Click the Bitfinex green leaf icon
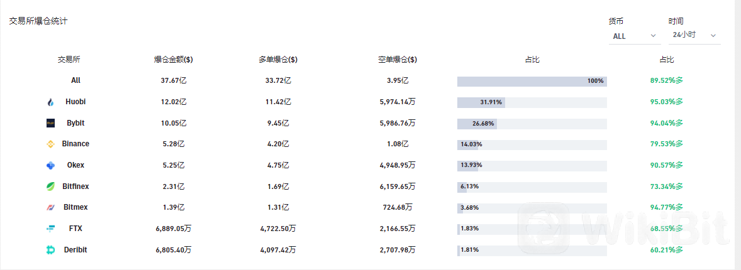The height and width of the screenshot is (270, 741). click(x=50, y=186)
